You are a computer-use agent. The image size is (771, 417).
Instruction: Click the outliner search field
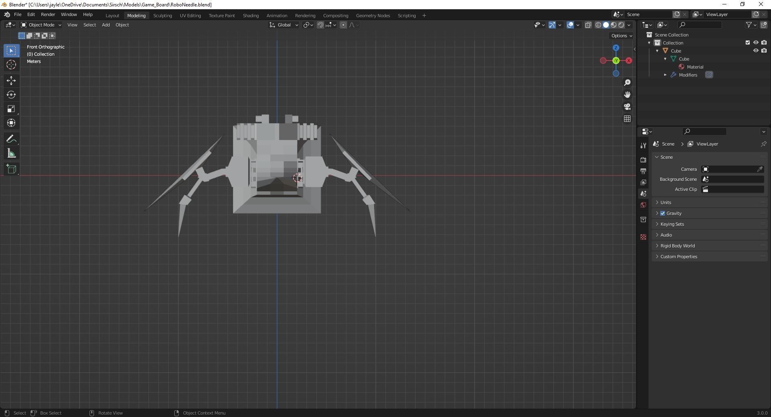700,25
